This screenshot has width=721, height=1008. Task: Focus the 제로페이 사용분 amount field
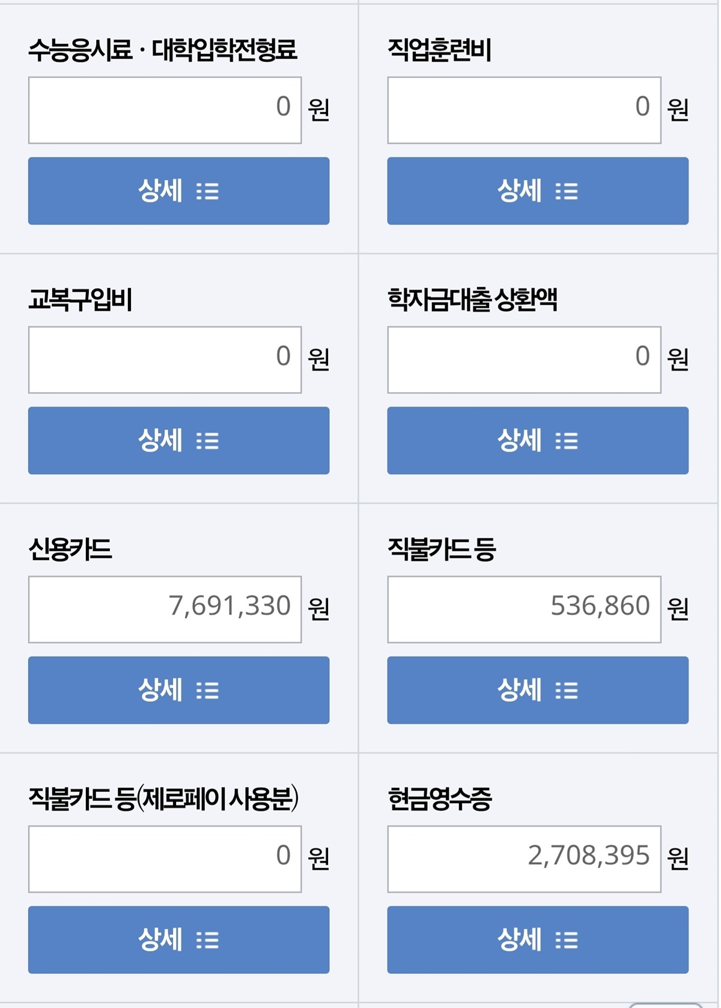pyautogui.click(x=165, y=859)
